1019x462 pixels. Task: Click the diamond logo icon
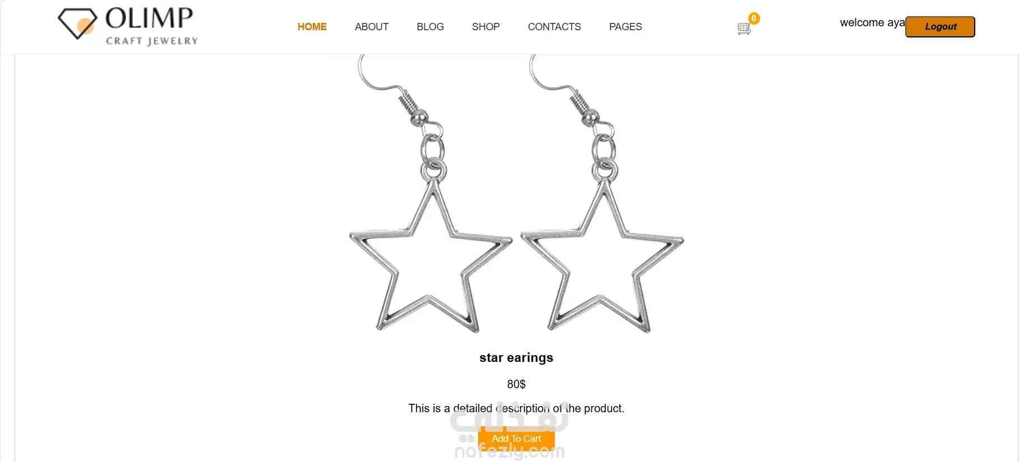click(77, 23)
